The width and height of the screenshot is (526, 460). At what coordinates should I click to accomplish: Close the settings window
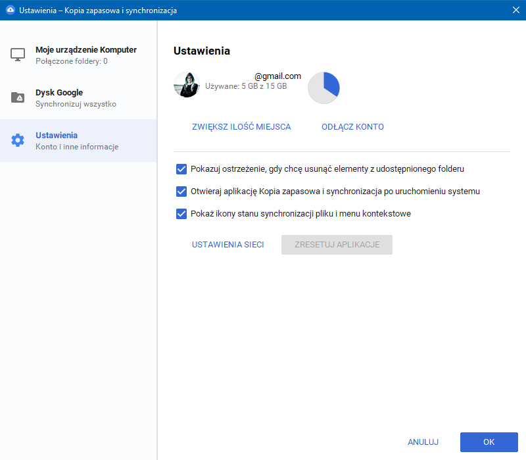516,10
